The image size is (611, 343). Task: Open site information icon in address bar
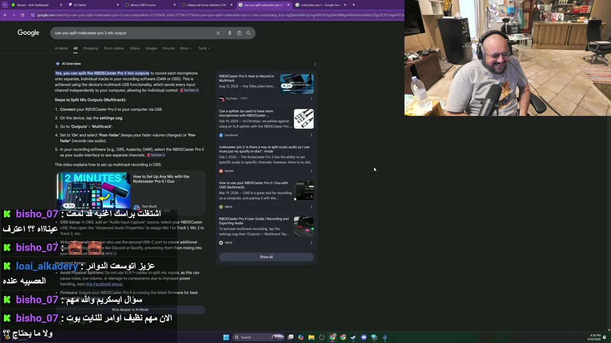(32, 15)
